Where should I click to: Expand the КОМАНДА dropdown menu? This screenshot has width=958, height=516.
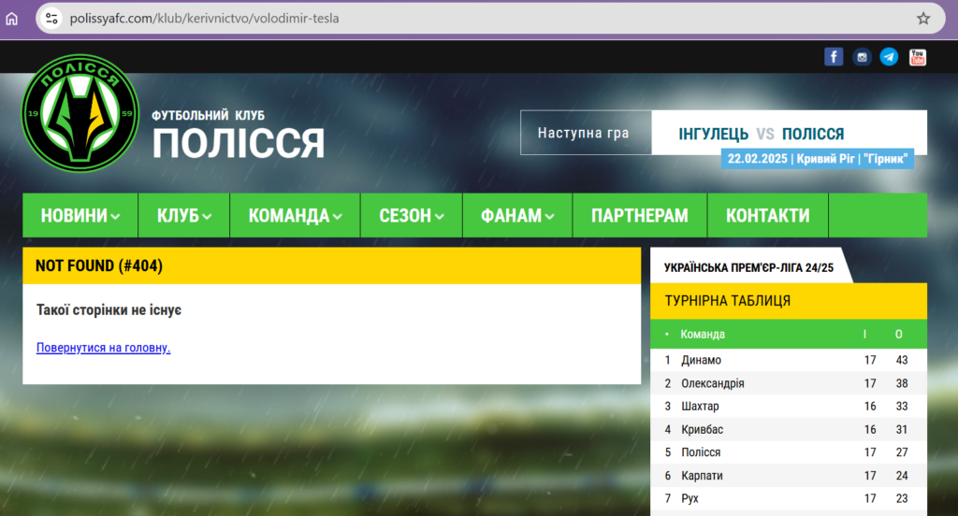click(x=295, y=216)
